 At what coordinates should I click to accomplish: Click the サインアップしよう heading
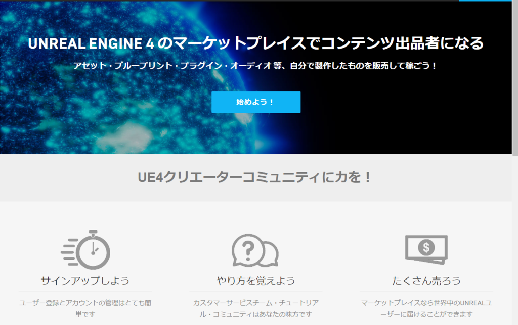[85, 281]
